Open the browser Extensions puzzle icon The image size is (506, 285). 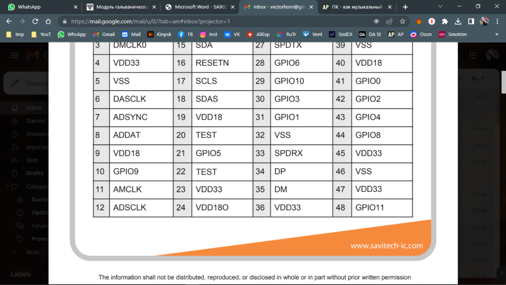tap(445, 22)
